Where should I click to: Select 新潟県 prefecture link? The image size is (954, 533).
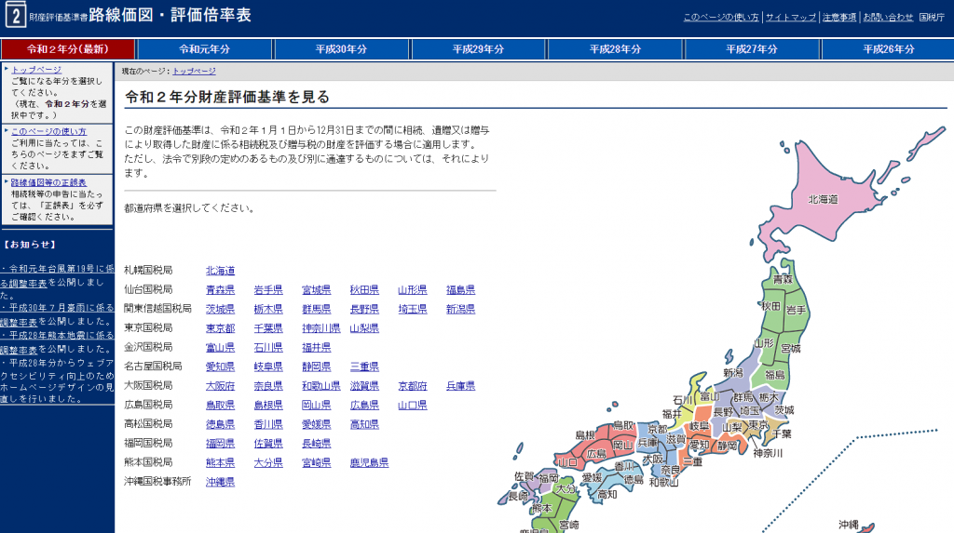460,310
